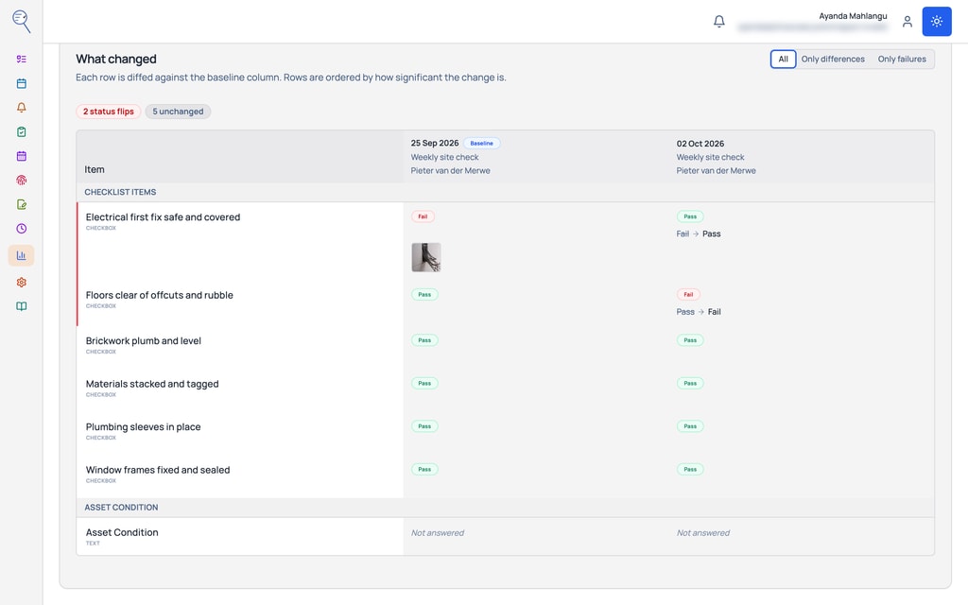Open notifications bell in top bar
Image resolution: width=968 pixels, height=605 pixels.
point(719,22)
